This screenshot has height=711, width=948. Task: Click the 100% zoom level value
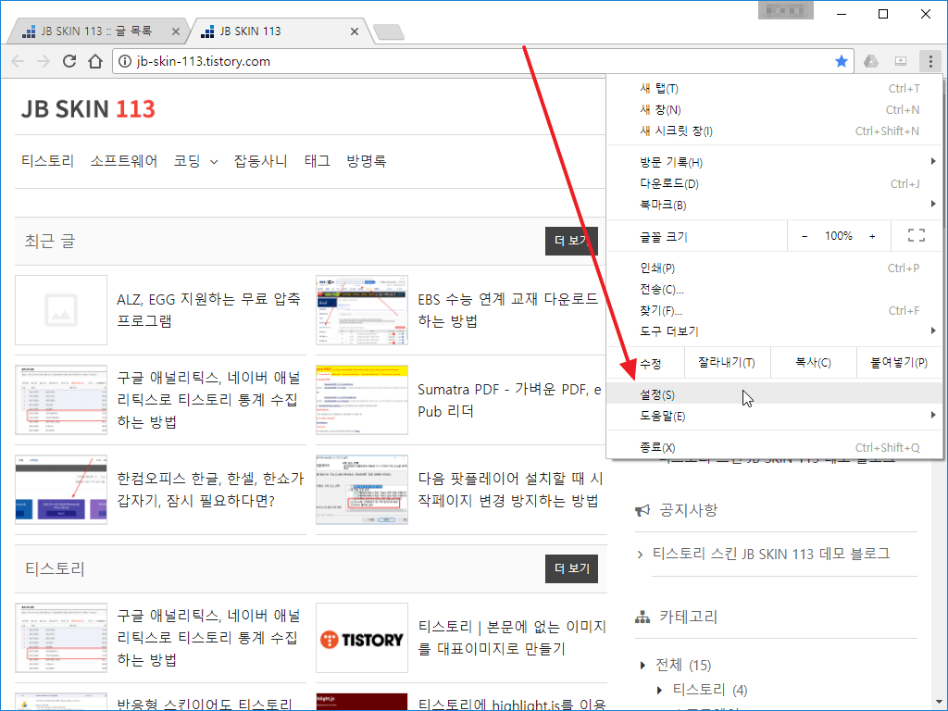point(839,236)
